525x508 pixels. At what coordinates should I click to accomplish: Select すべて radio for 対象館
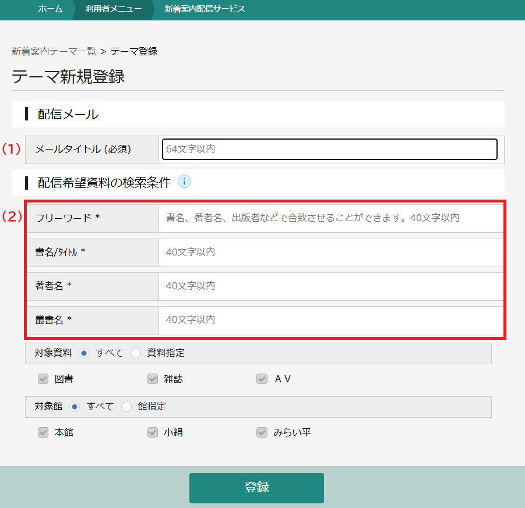[75, 407]
